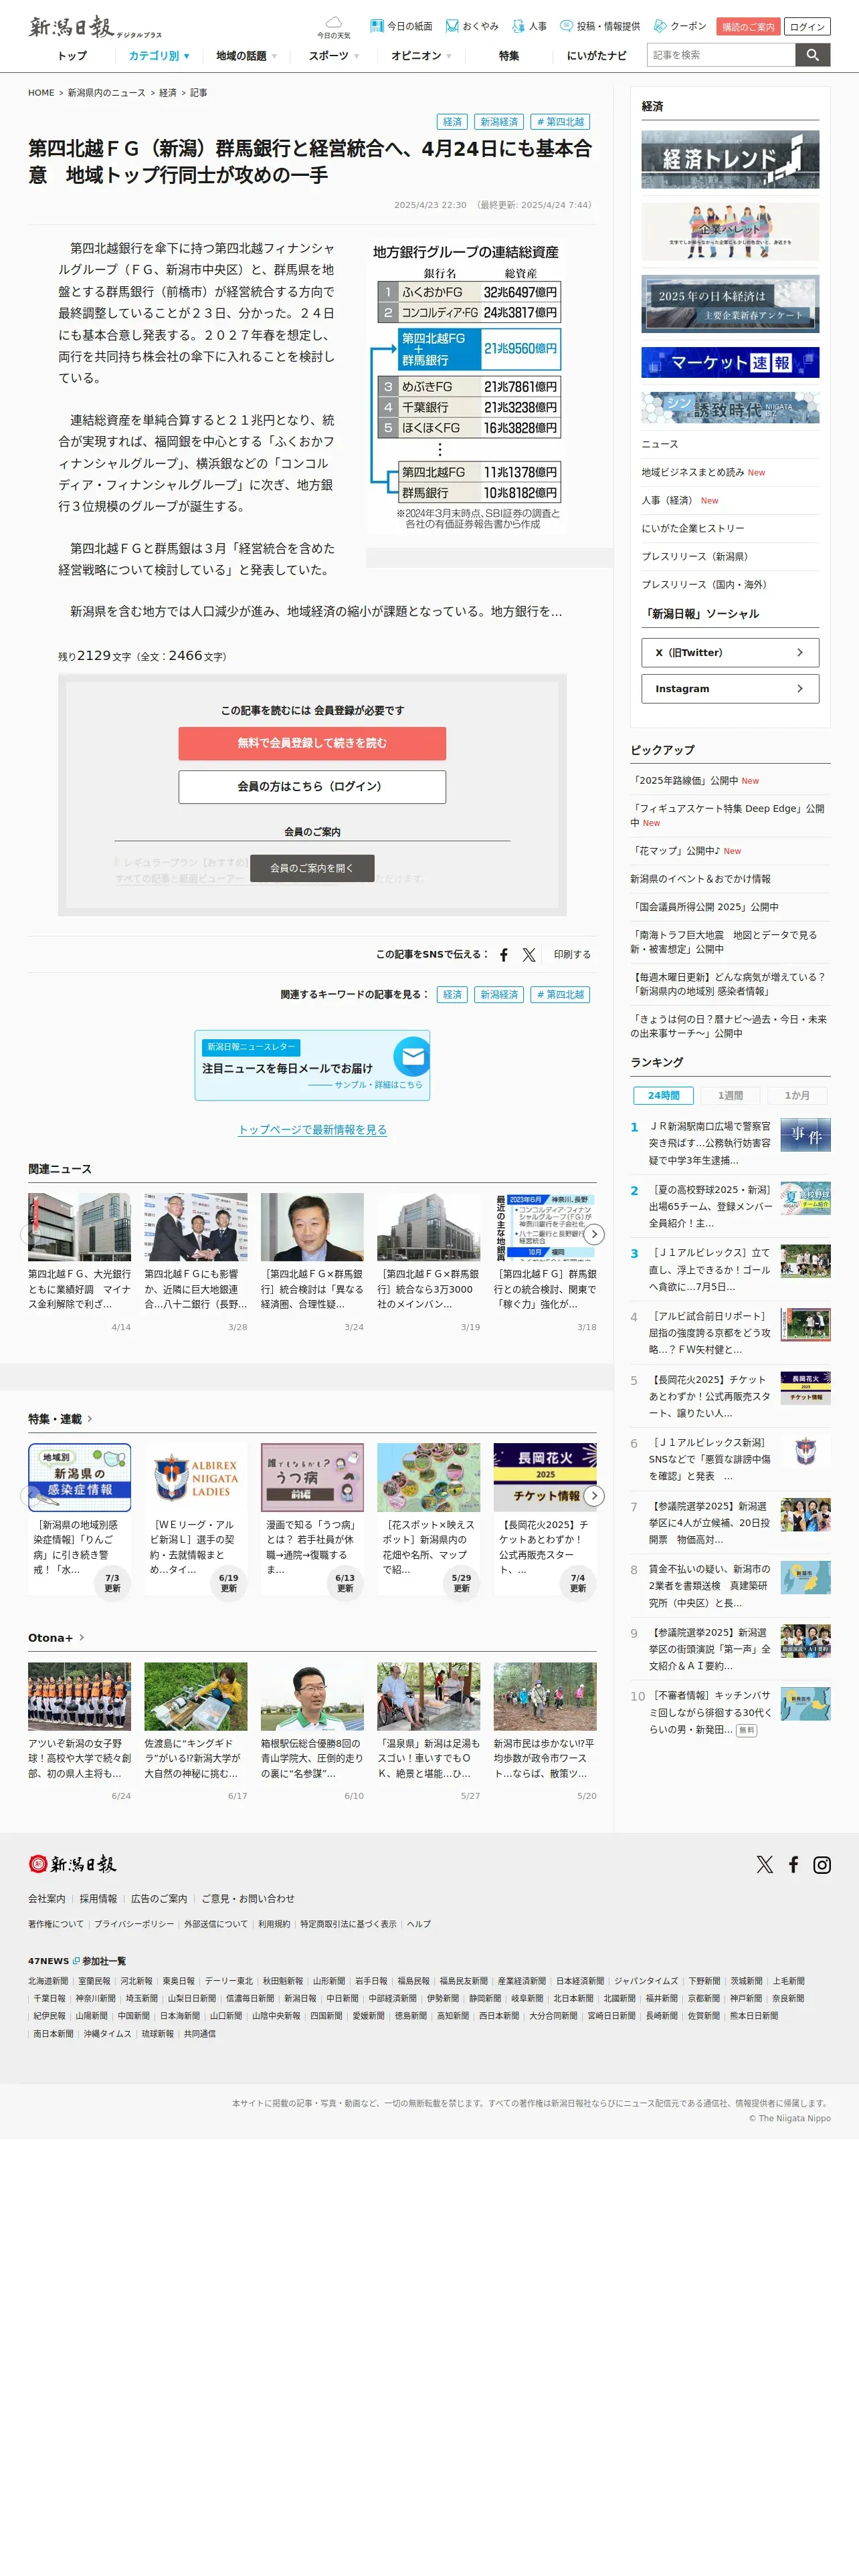The image size is (859, 2576).
Task: Click 会員の方はこちら（ログイン） button
Action: tap(312, 787)
